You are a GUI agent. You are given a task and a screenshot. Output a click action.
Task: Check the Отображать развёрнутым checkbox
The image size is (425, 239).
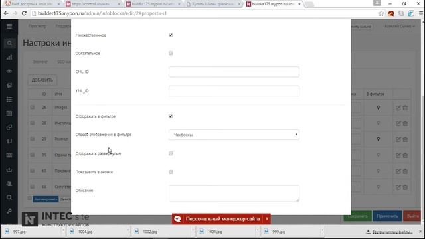click(x=171, y=153)
